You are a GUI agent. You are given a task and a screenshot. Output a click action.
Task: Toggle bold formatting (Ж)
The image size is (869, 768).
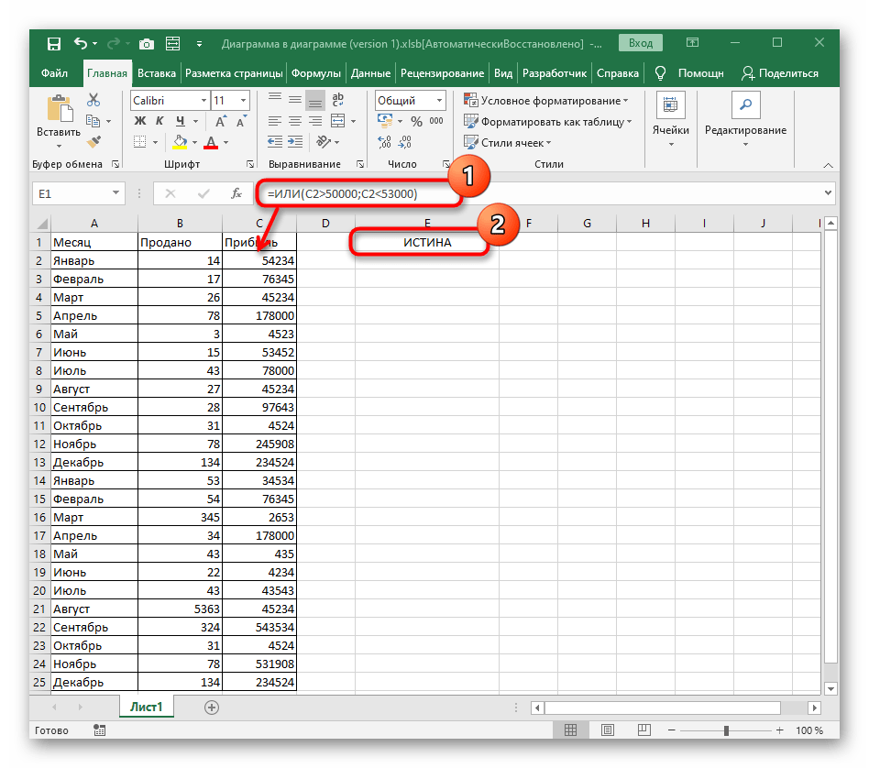(x=140, y=121)
